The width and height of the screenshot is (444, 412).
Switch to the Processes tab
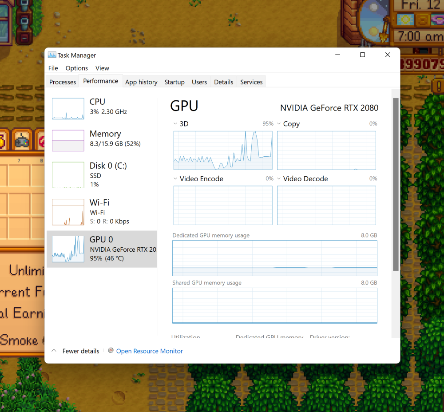tap(63, 82)
